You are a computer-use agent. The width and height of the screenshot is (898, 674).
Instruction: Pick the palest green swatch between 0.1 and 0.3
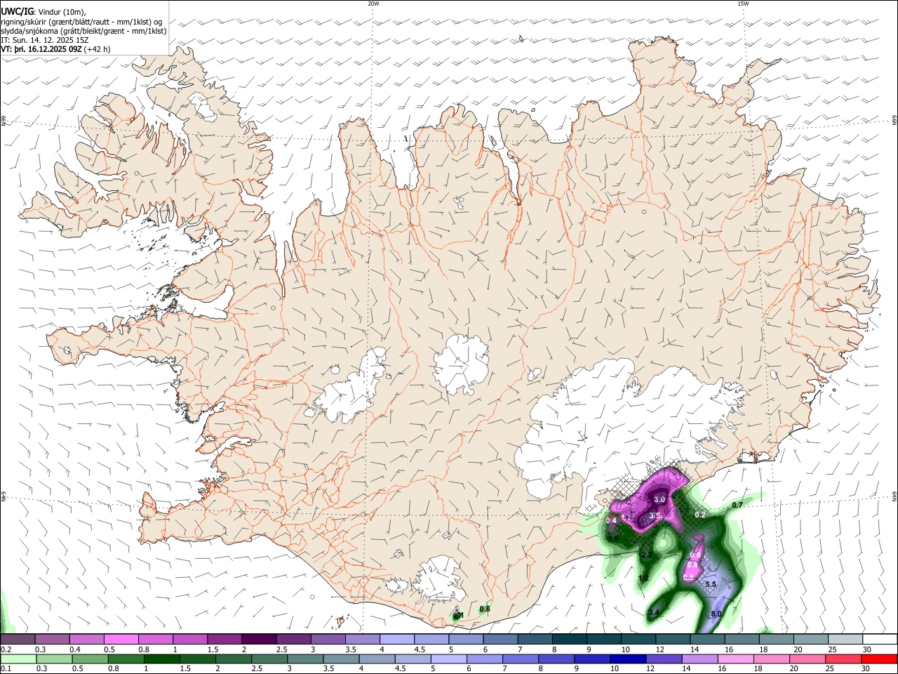tap(18, 659)
